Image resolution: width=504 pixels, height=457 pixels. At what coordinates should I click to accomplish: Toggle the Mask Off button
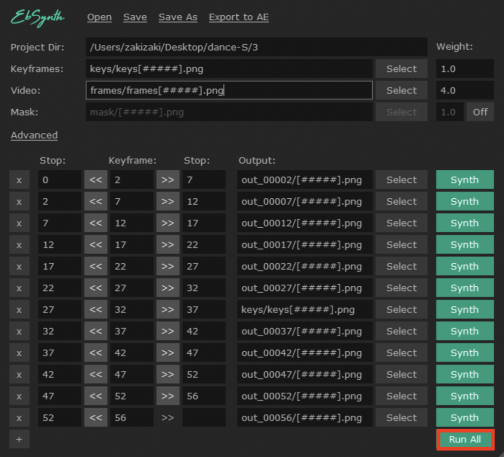[480, 112]
